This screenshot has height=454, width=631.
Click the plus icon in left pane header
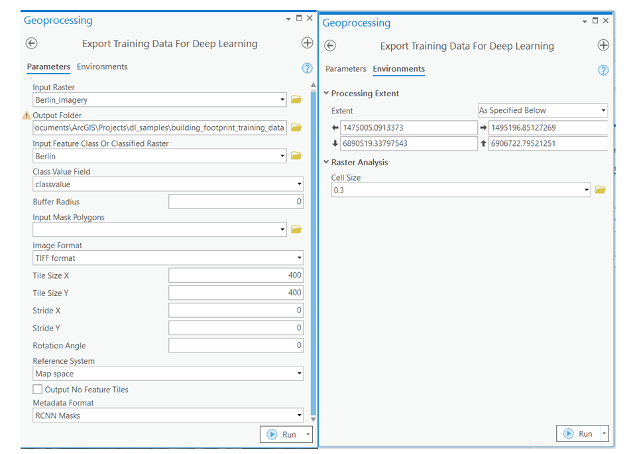tap(307, 43)
